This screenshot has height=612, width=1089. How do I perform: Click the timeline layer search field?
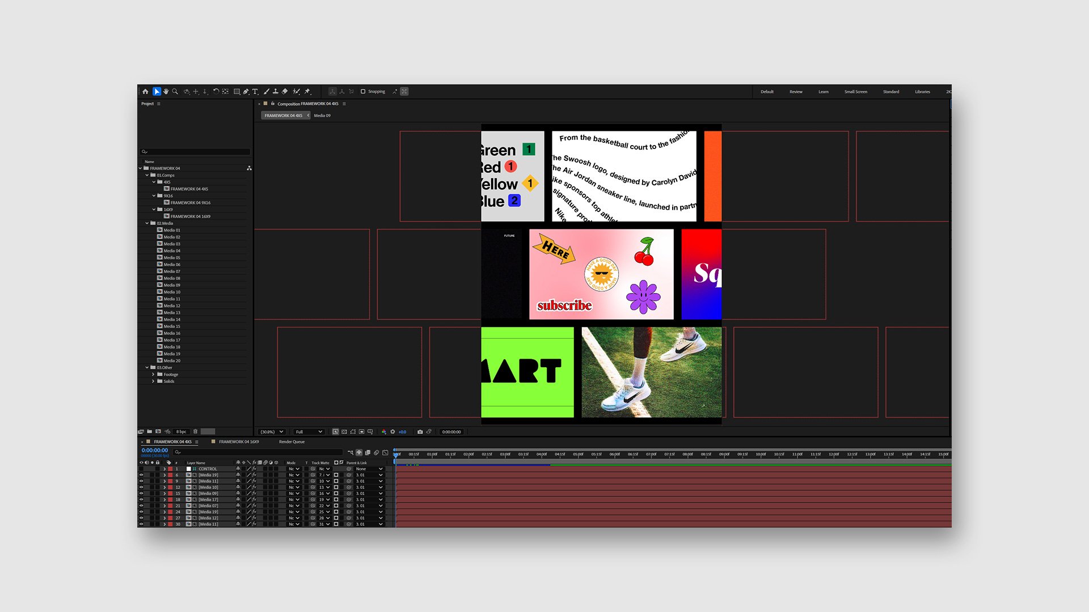[258, 452]
